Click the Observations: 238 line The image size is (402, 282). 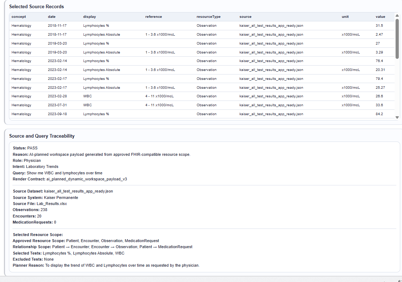[30, 210]
